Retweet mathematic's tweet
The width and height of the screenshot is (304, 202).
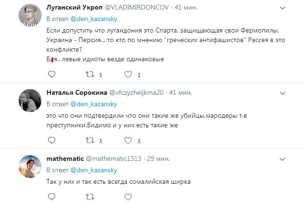[88, 196]
